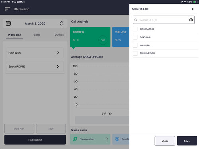Click the search magnifier icon

pyautogui.click(x=136, y=20)
